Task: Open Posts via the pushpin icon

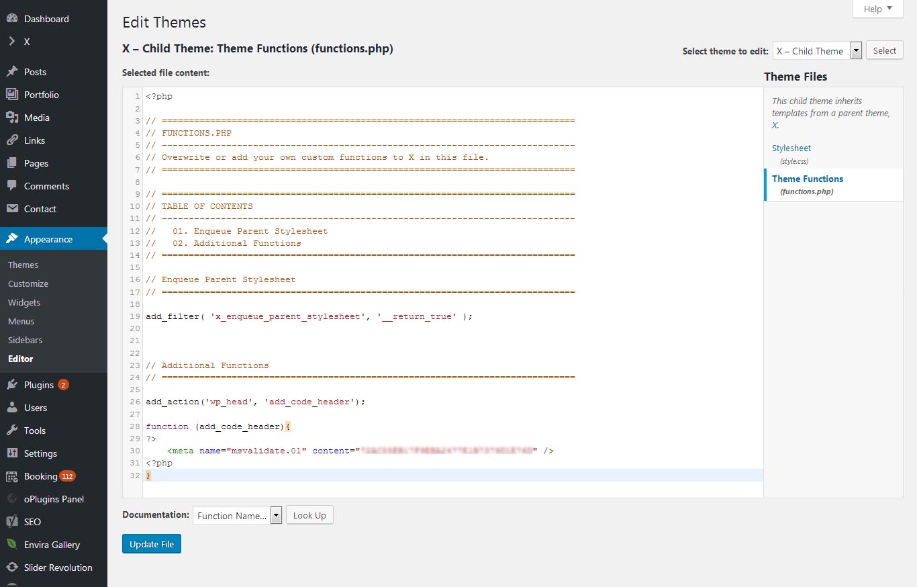Action: tap(12, 72)
